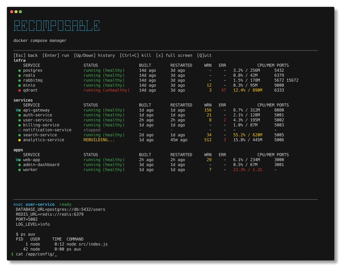Click the green status dot for rabbitmq
This screenshot has height=270, width=344.
(19, 80)
